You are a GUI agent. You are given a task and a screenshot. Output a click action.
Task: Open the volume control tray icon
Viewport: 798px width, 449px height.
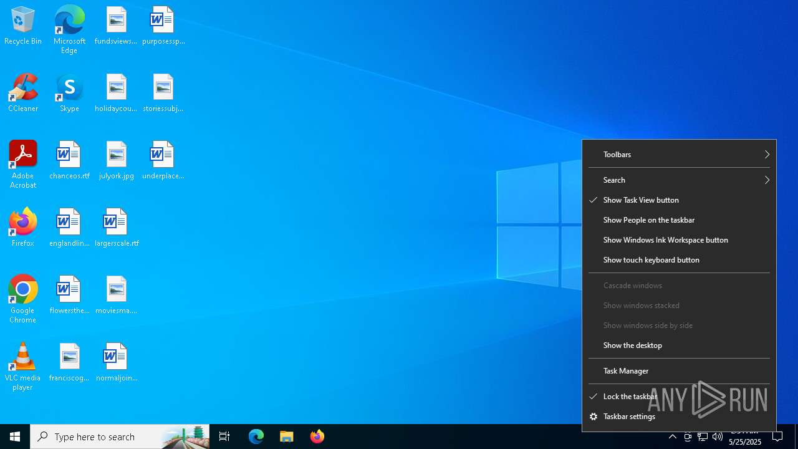point(718,437)
